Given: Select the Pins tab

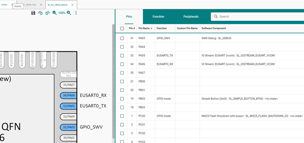Looking at the screenshot, I should (129, 16).
